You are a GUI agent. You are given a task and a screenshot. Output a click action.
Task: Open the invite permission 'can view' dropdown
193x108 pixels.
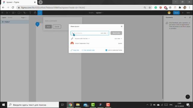pyautogui.click(x=104, y=33)
